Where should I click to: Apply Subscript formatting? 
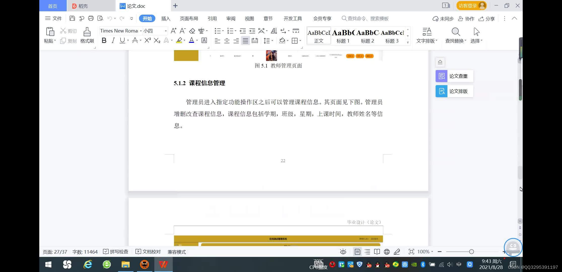(157, 40)
